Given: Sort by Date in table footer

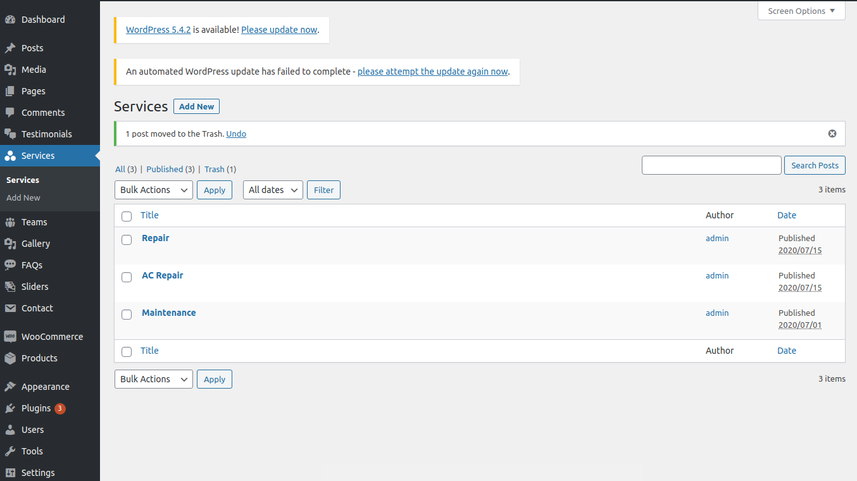Looking at the screenshot, I should [787, 351].
